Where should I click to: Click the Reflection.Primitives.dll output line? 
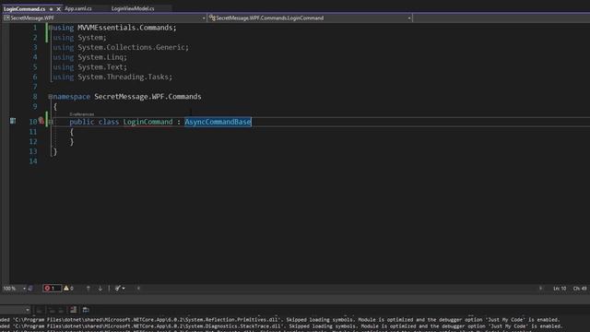tap(280, 320)
